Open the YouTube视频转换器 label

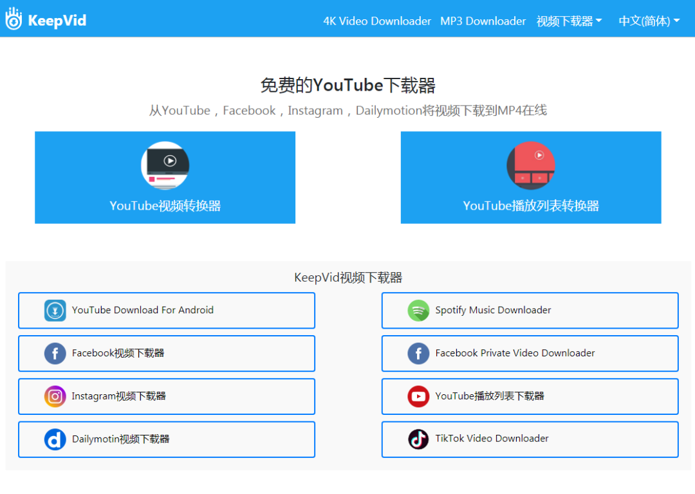pyautogui.click(x=165, y=206)
